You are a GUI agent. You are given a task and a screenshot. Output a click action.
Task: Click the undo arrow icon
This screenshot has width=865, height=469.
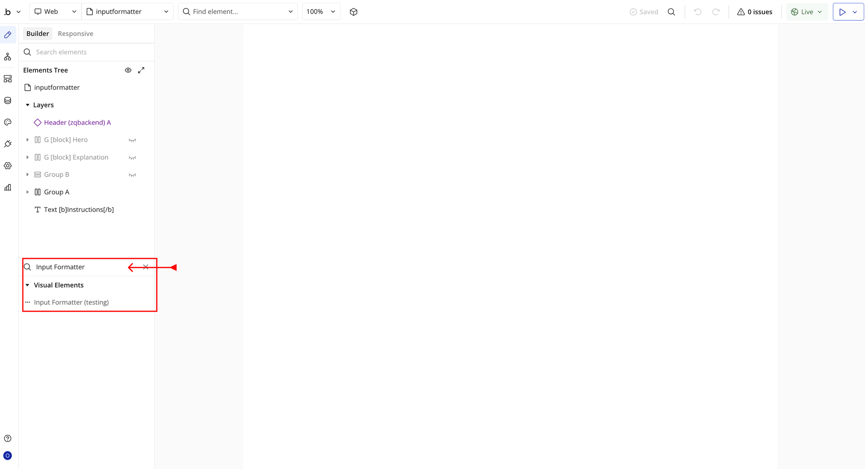697,12
